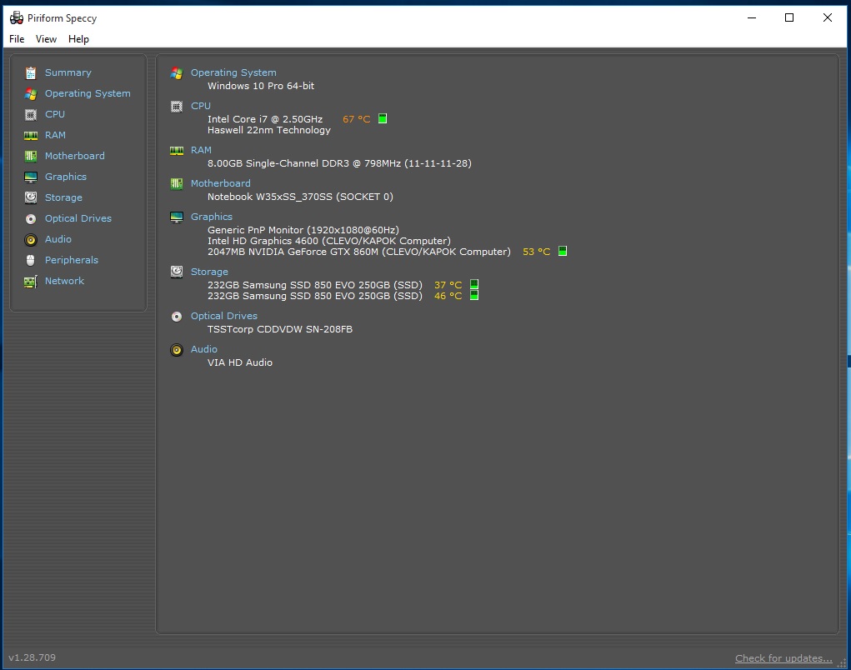Click the TSSTcorp CDDVDW SN-208FB line
Viewport: 851px width, 670px height.
click(x=280, y=329)
